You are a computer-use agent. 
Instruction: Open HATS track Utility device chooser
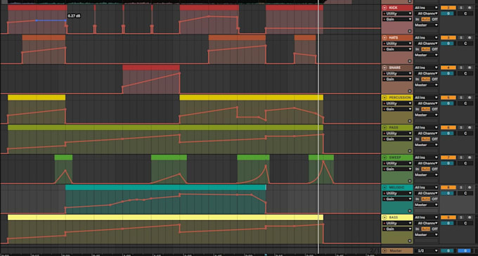coord(397,44)
